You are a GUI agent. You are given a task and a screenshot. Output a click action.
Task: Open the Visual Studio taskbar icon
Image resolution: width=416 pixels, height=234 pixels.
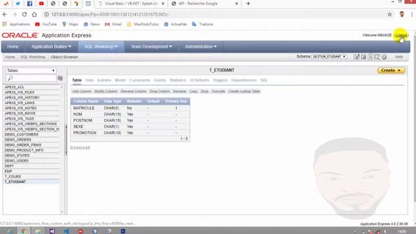pos(52,231)
